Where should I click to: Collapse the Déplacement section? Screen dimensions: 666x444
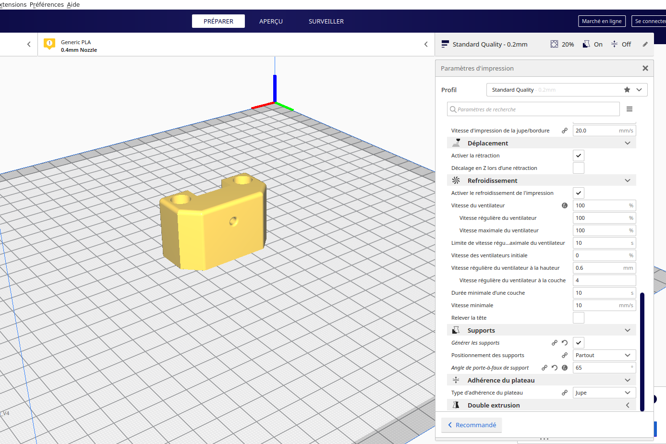click(x=542, y=143)
